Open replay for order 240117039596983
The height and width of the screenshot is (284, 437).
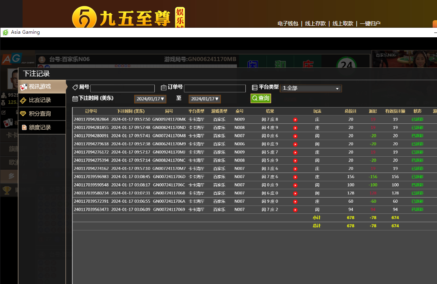click(295, 177)
